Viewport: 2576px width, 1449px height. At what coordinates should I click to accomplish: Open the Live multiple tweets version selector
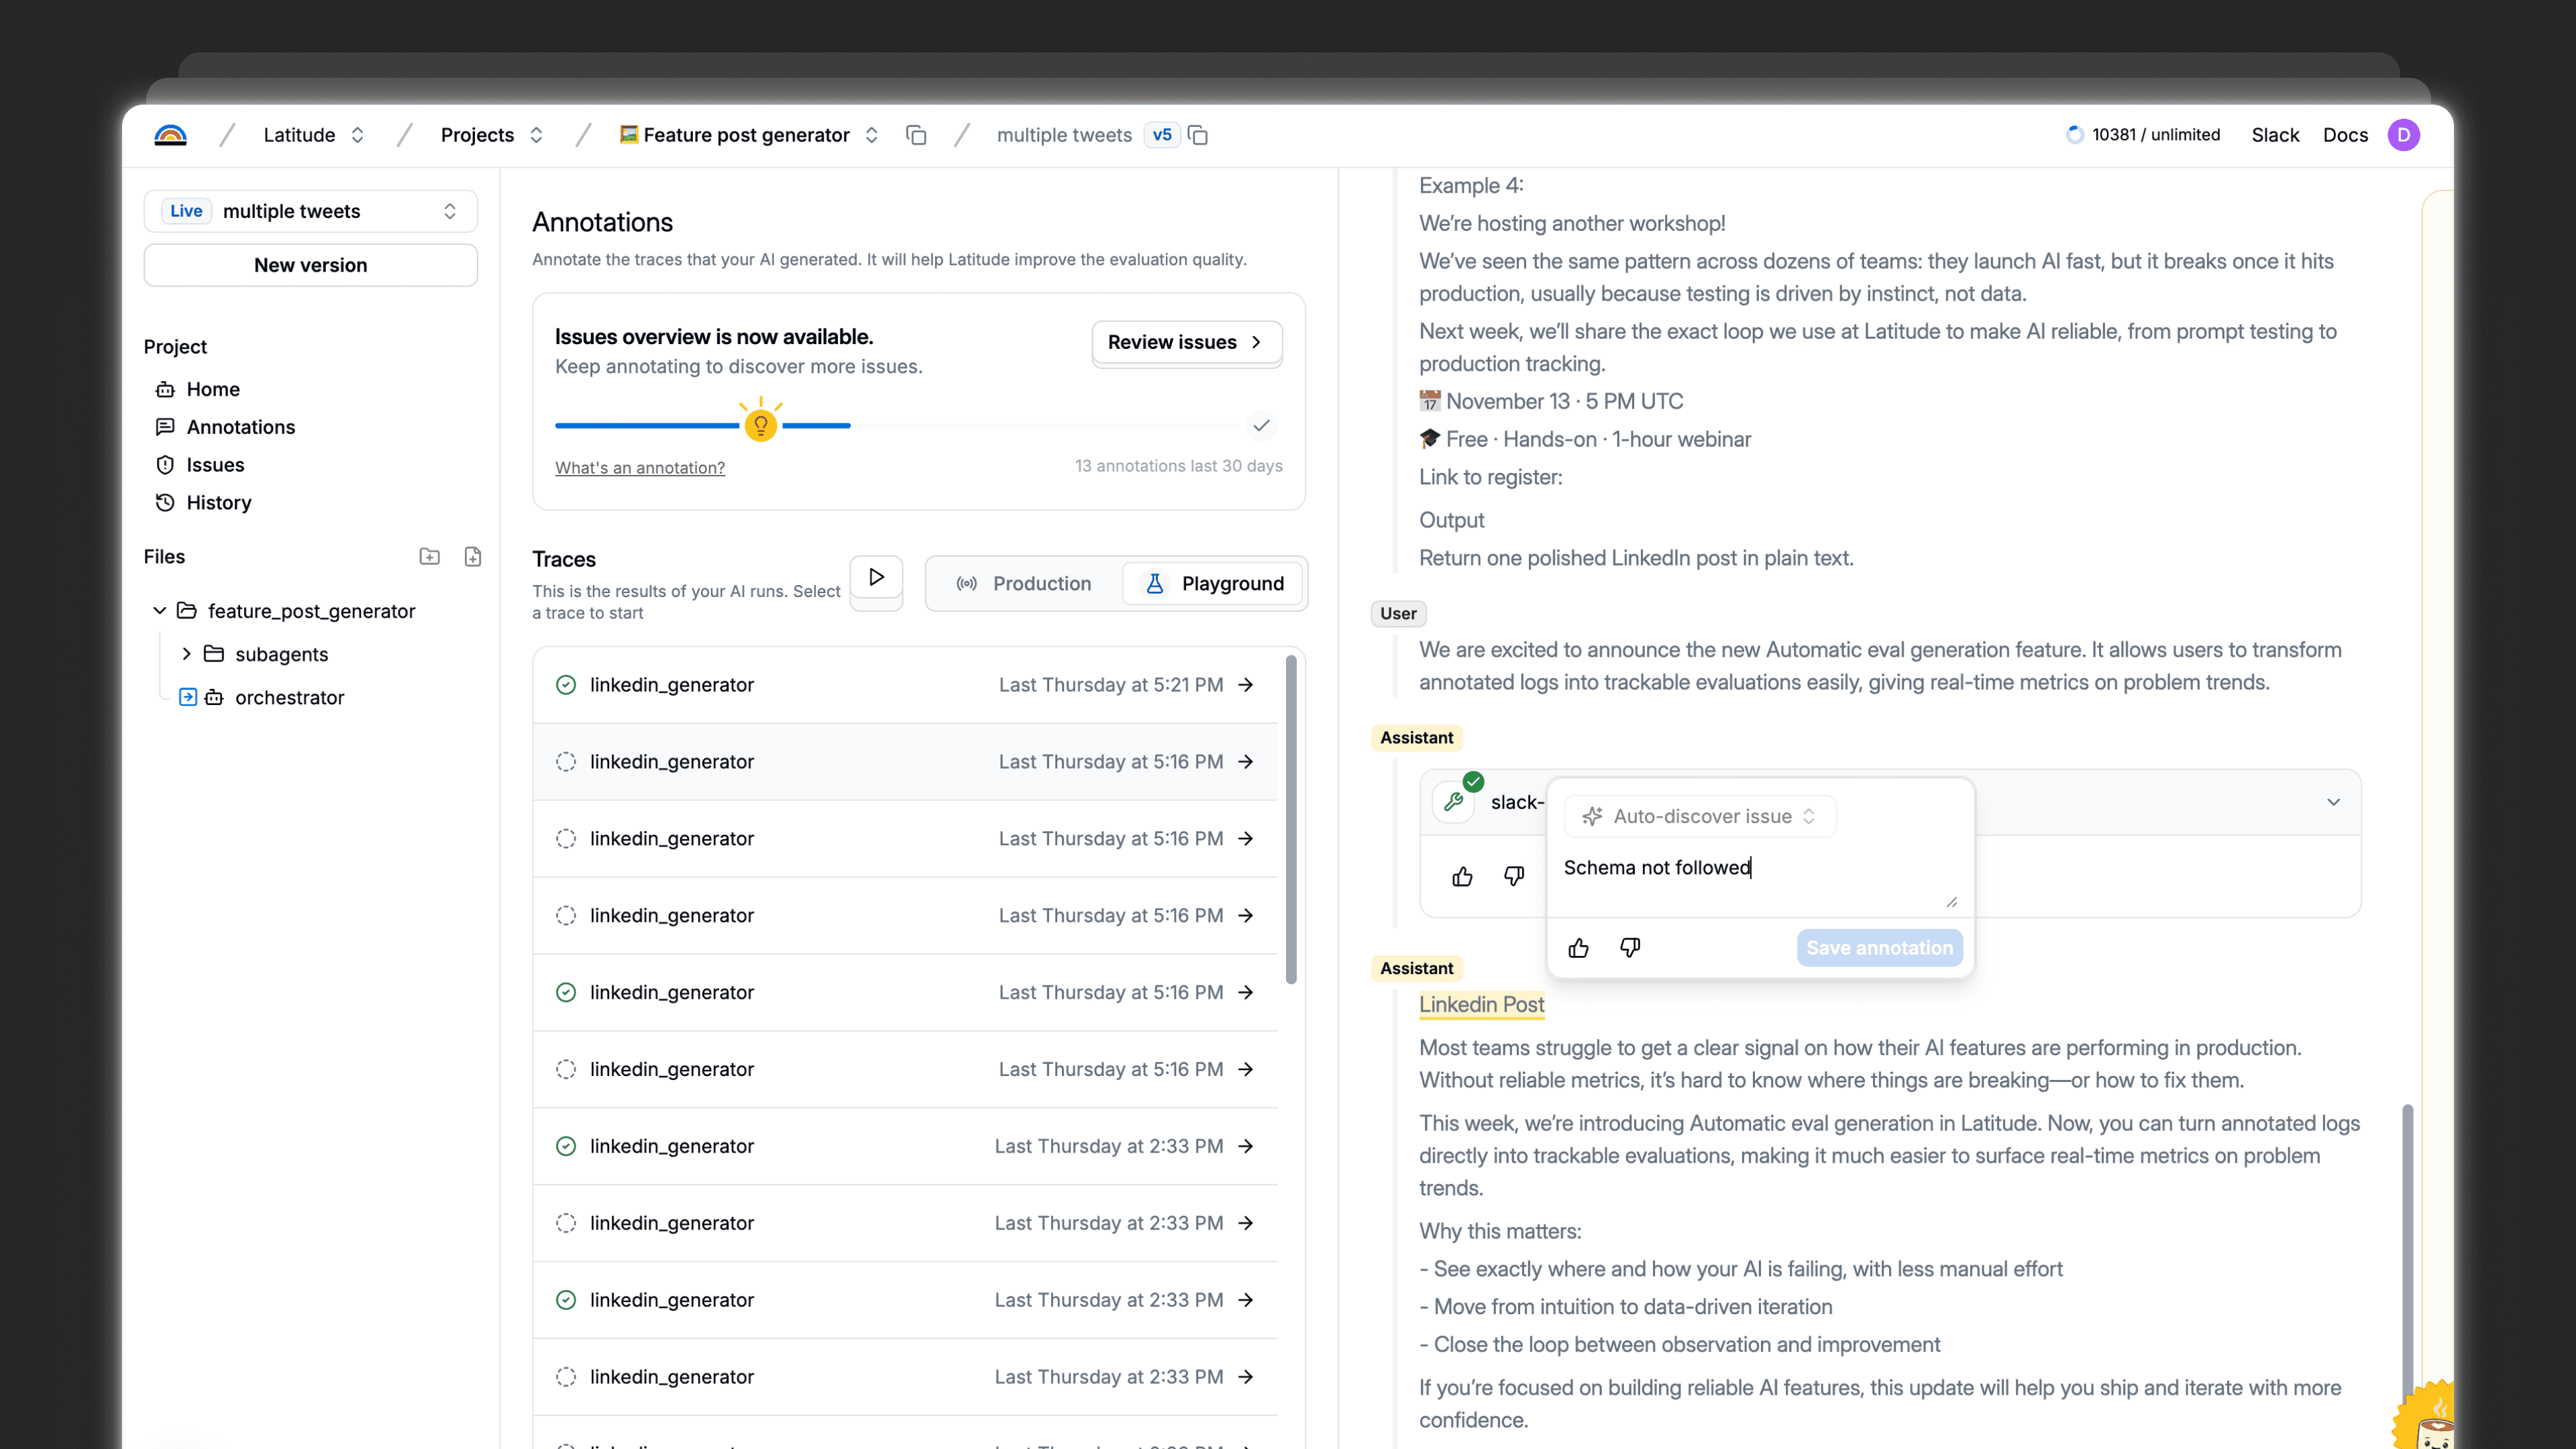(311, 211)
